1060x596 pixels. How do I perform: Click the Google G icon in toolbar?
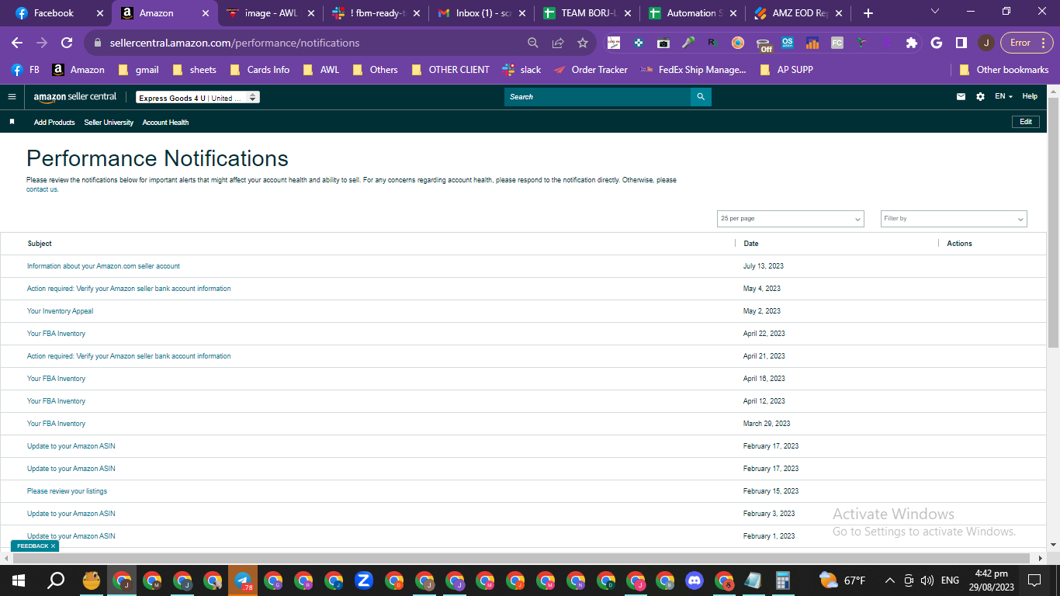pyautogui.click(x=937, y=43)
